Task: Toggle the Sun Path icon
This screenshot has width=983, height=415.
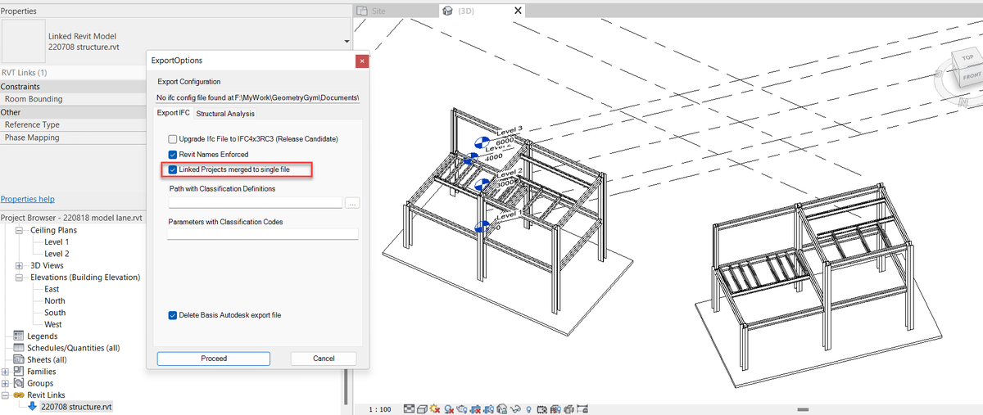Action: [435, 408]
